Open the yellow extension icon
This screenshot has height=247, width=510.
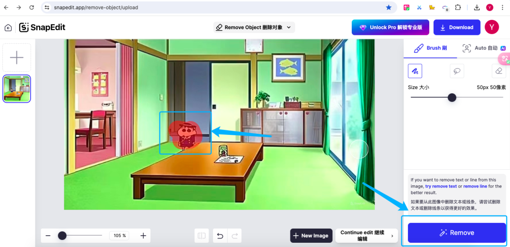tap(432, 8)
